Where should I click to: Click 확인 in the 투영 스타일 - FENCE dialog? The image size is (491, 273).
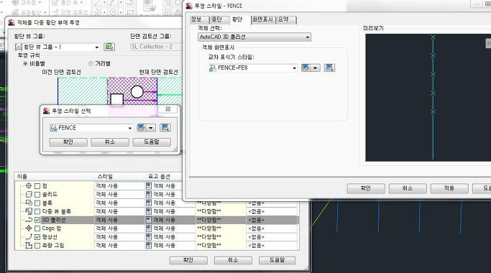366,188
